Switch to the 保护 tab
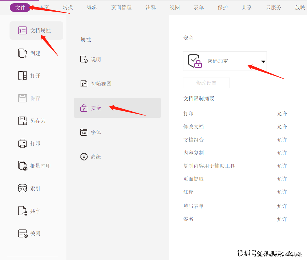The image size is (307, 260). 223,8
